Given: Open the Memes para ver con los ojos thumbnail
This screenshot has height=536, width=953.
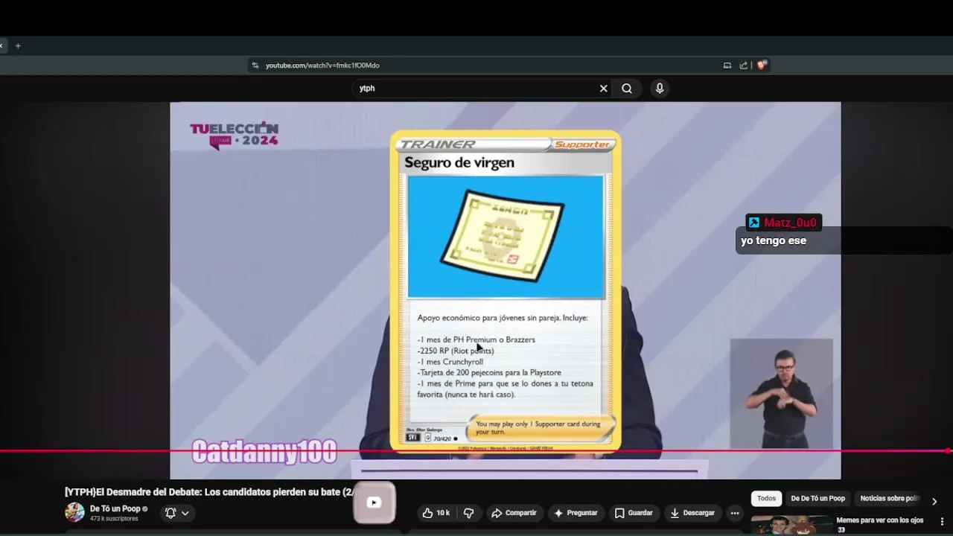Looking at the screenshot, I should point(791,526).
